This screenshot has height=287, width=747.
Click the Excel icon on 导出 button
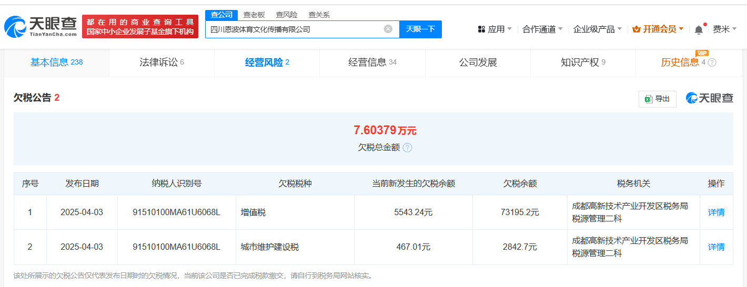649,99
